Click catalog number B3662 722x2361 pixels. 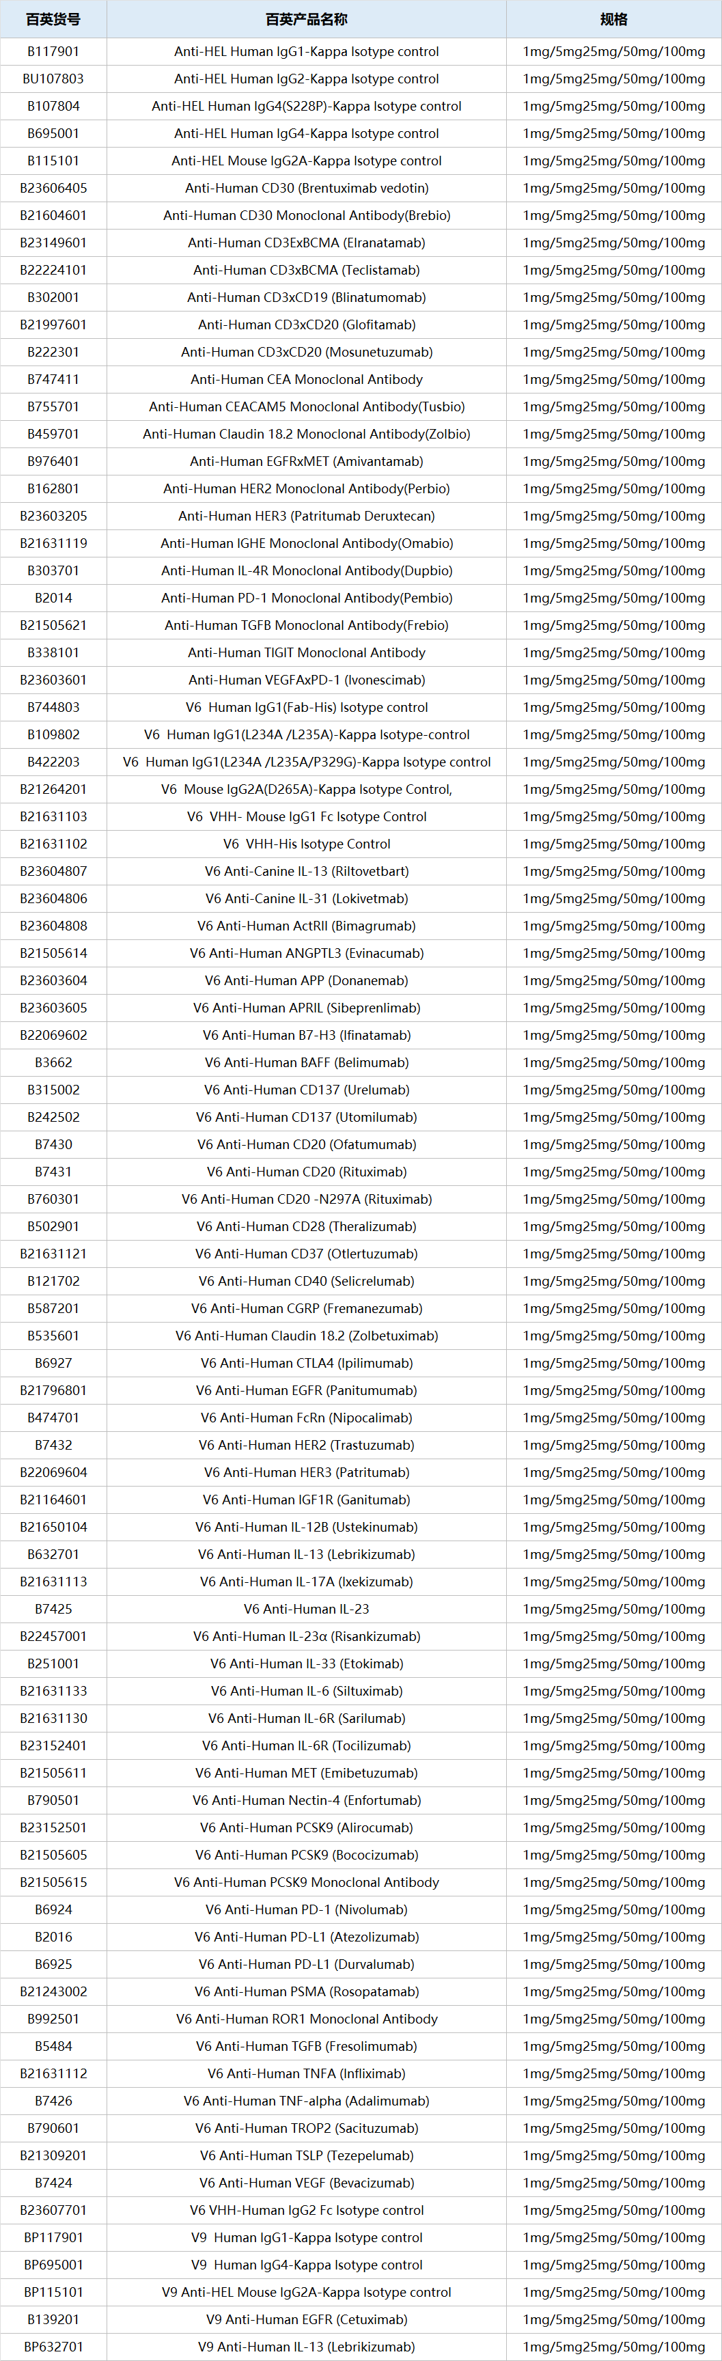click(x=53, y=1062)
